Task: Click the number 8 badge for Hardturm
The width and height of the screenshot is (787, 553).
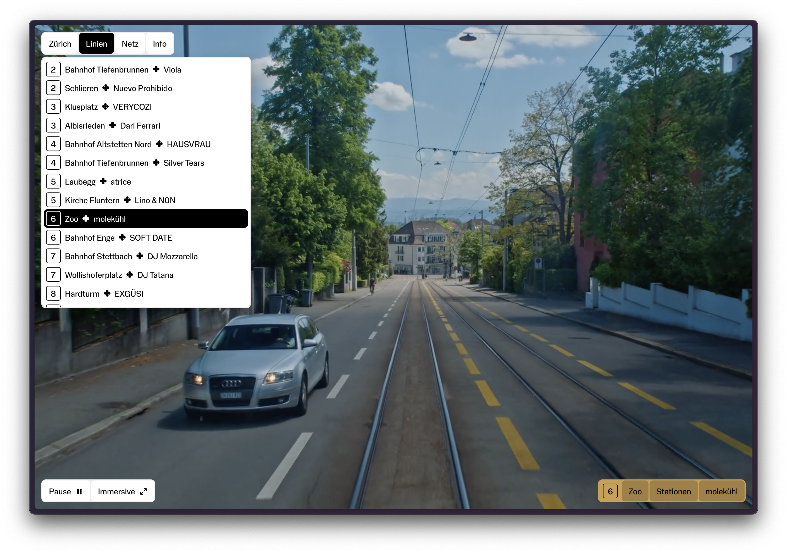Action: point(53,294)
